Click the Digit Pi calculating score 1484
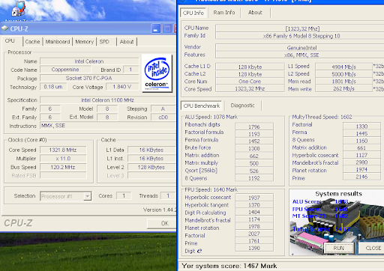The width and height of the screenshot is (384, 271). pyautogui.click(x=254, y=212)
